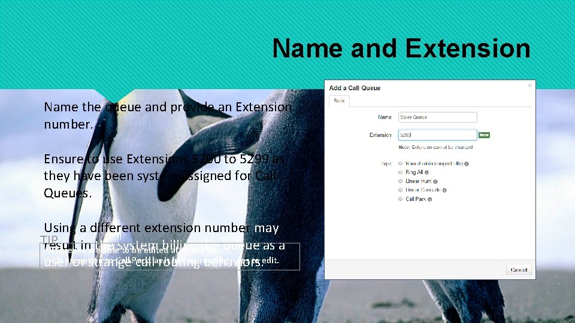Select the Linear Hunt radio option
This screenshot has width=575, height=323.
(401, 181)
